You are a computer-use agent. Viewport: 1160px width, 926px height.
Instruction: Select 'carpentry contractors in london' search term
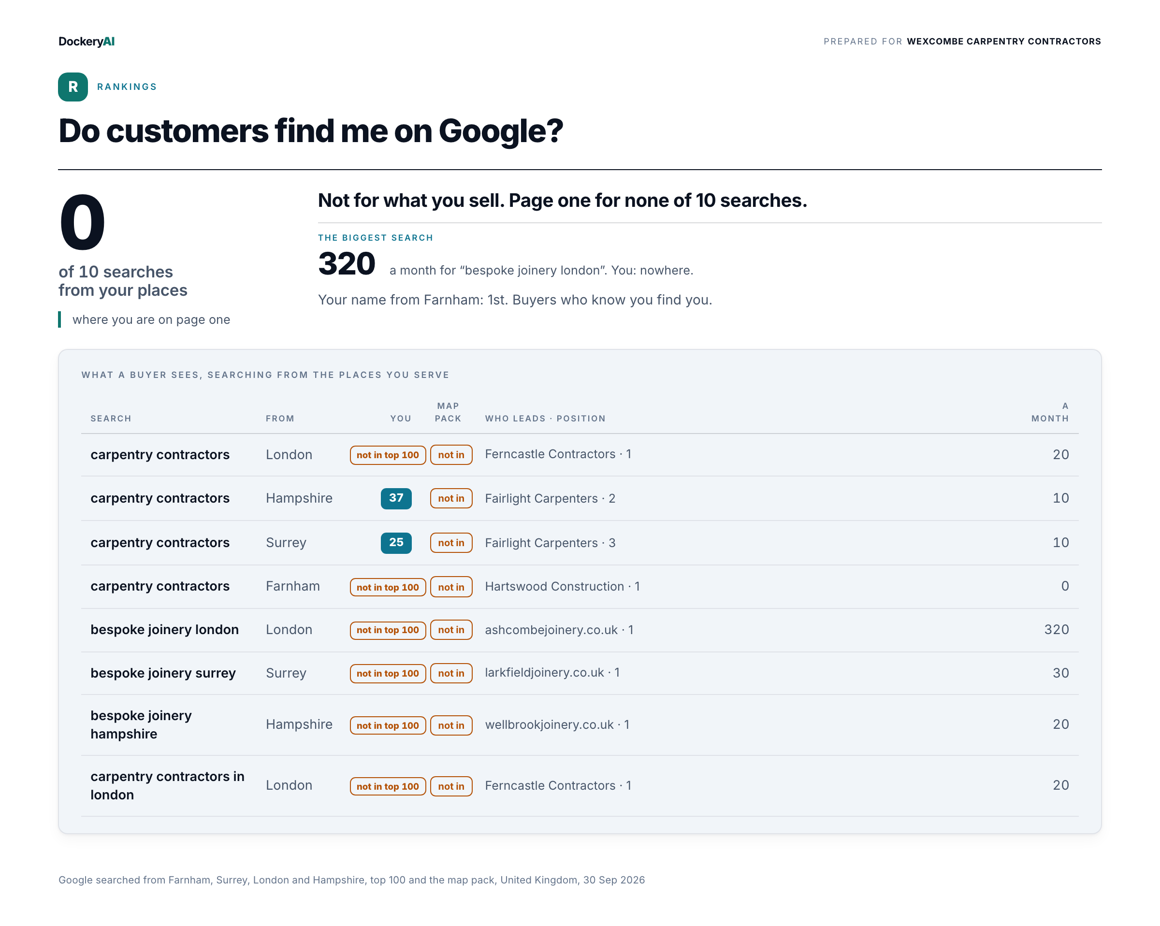point(167,785)
